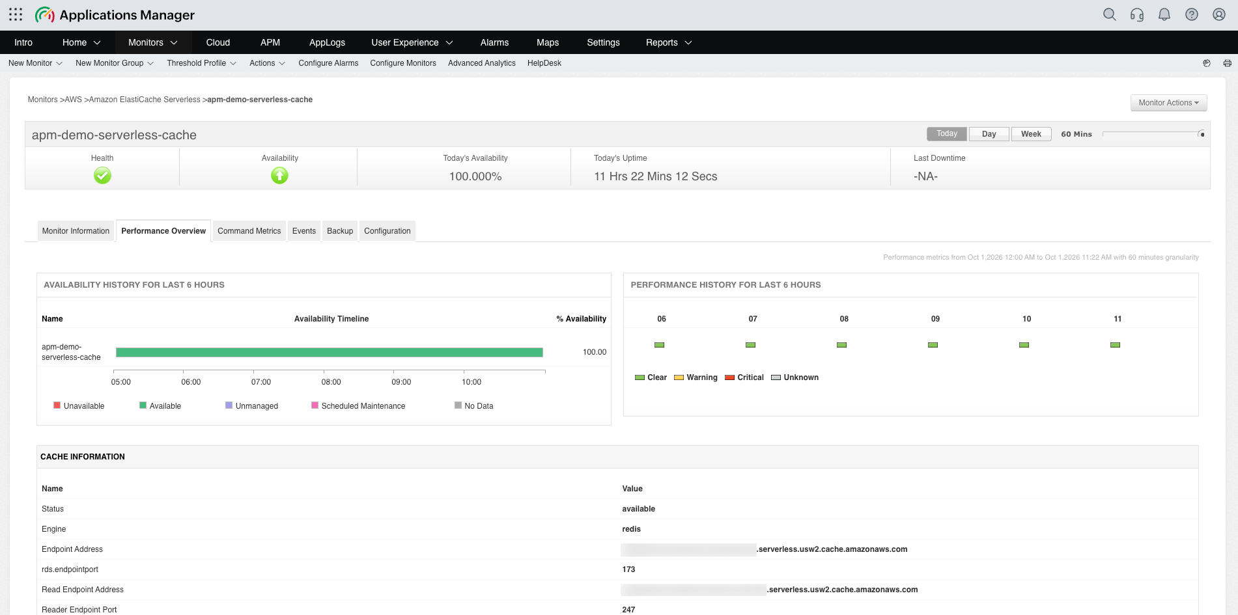This screenshot has width=1238, height=615.
Task: Open the user profile icon
Action: [1219, 14]
